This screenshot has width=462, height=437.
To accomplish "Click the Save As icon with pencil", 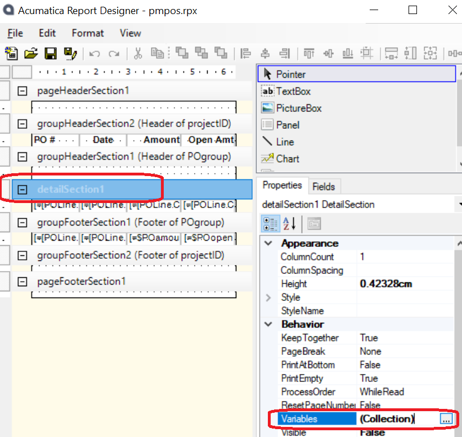I will point(70,53).
